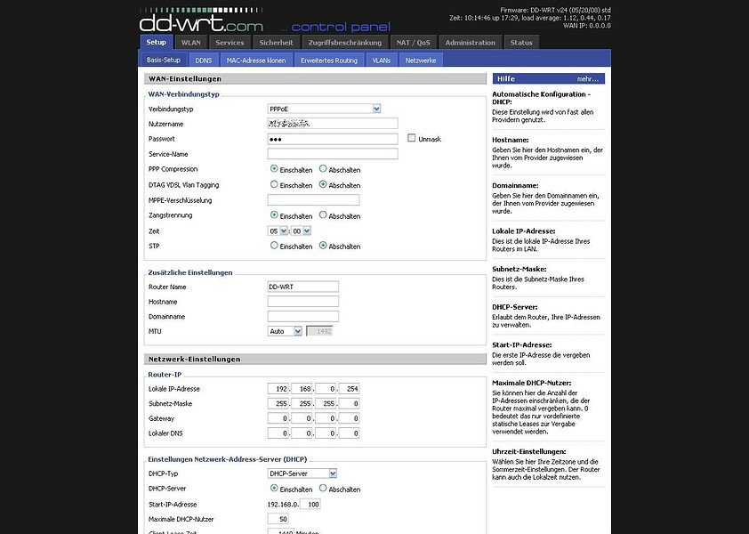Expand the MTU Auto dropdown
The image size is (749, 534).
pyautogui.click(x=284, y=331)
